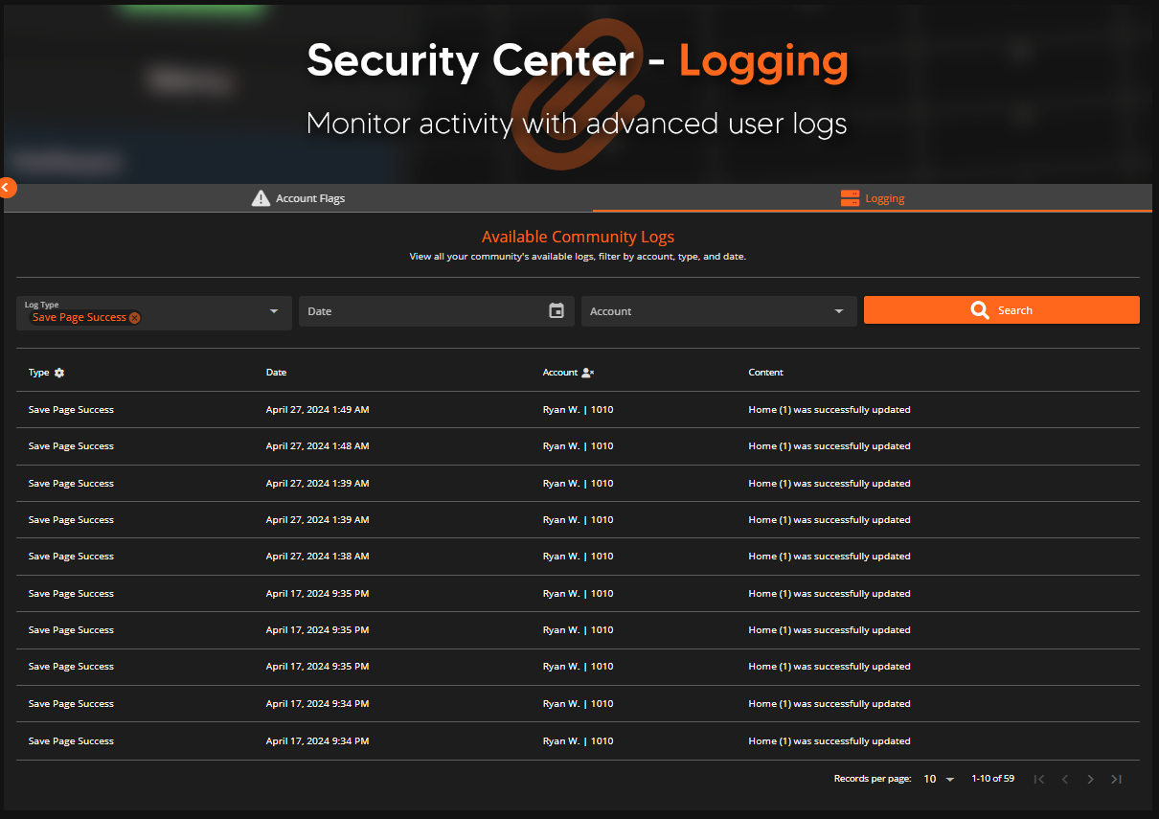Click the Date column header
1159x819 pixels.
coord(276,373)
